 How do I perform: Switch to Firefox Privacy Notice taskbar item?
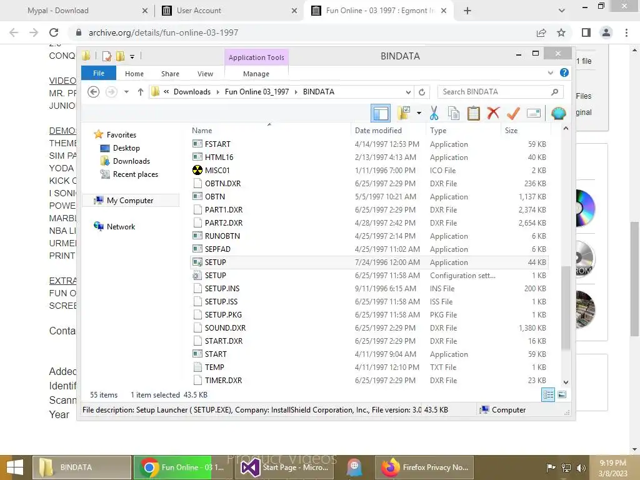tap(425, 467)
